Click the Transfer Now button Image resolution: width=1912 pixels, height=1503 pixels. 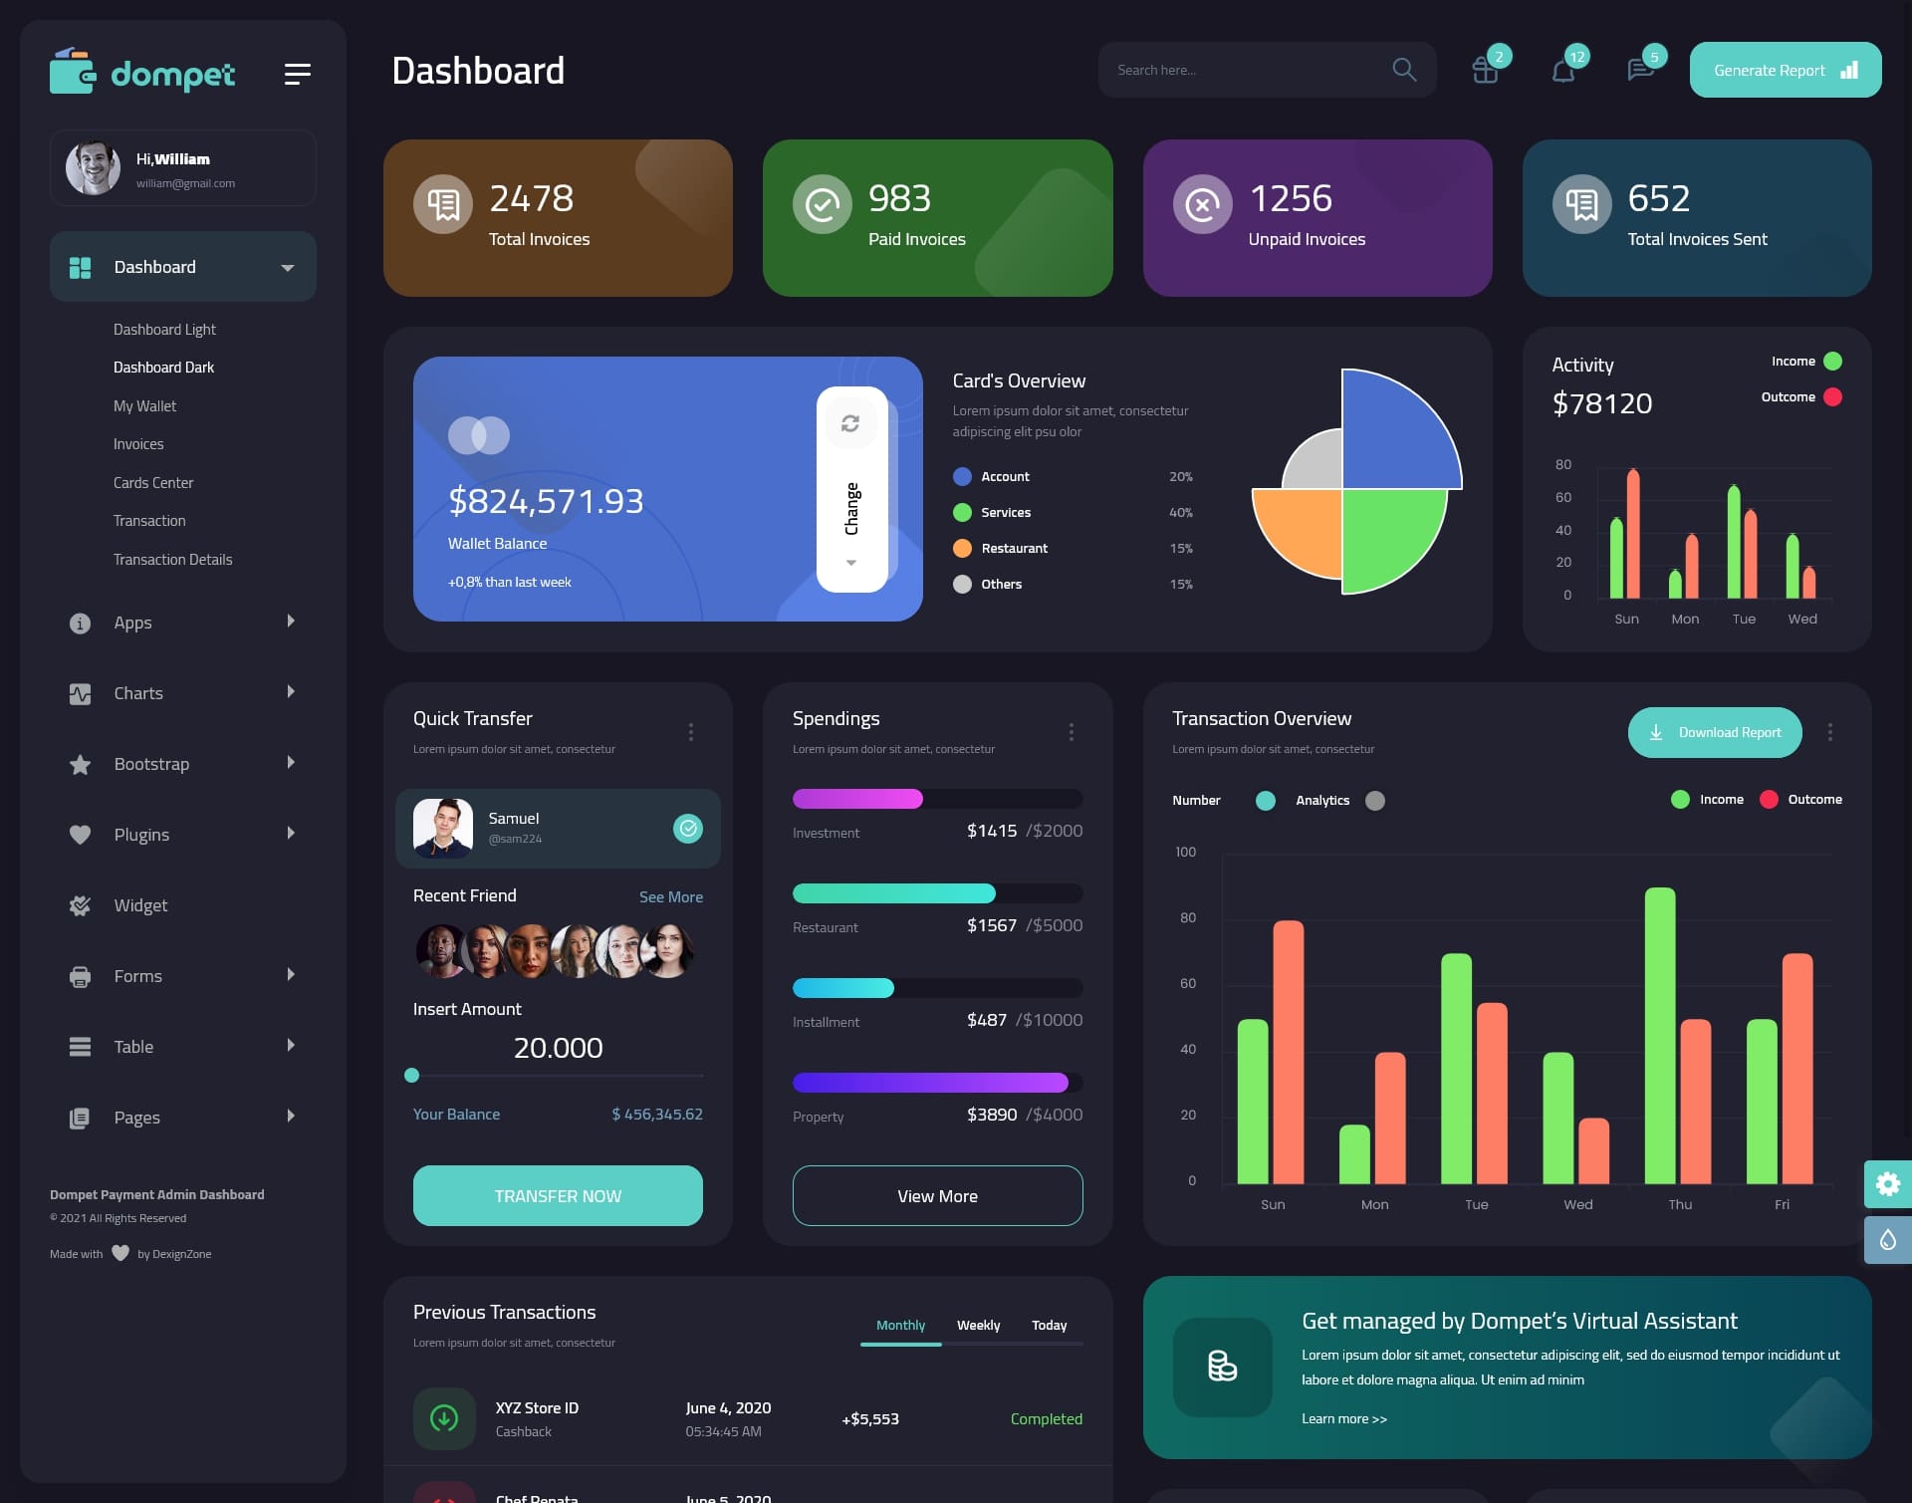(557, 1195)
